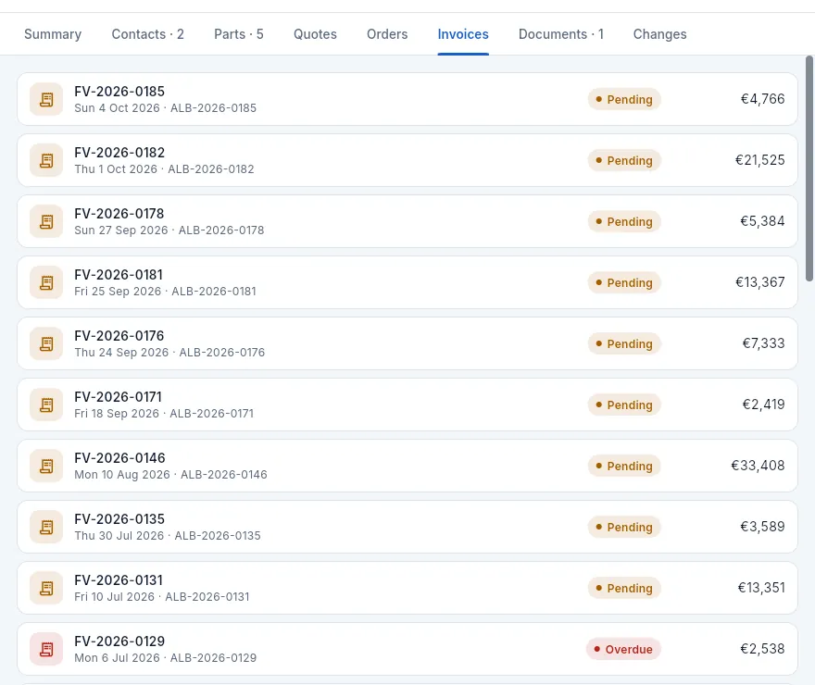Viewport: 815px width, 685px height.
Task: Click the invoice icon for FV-2026-0171
Action: pos(46,405)
